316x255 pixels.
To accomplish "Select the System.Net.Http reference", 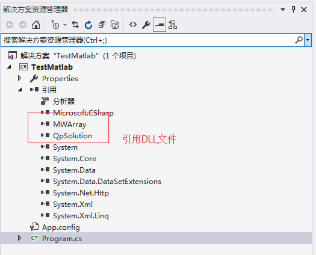I will point(81,193).
